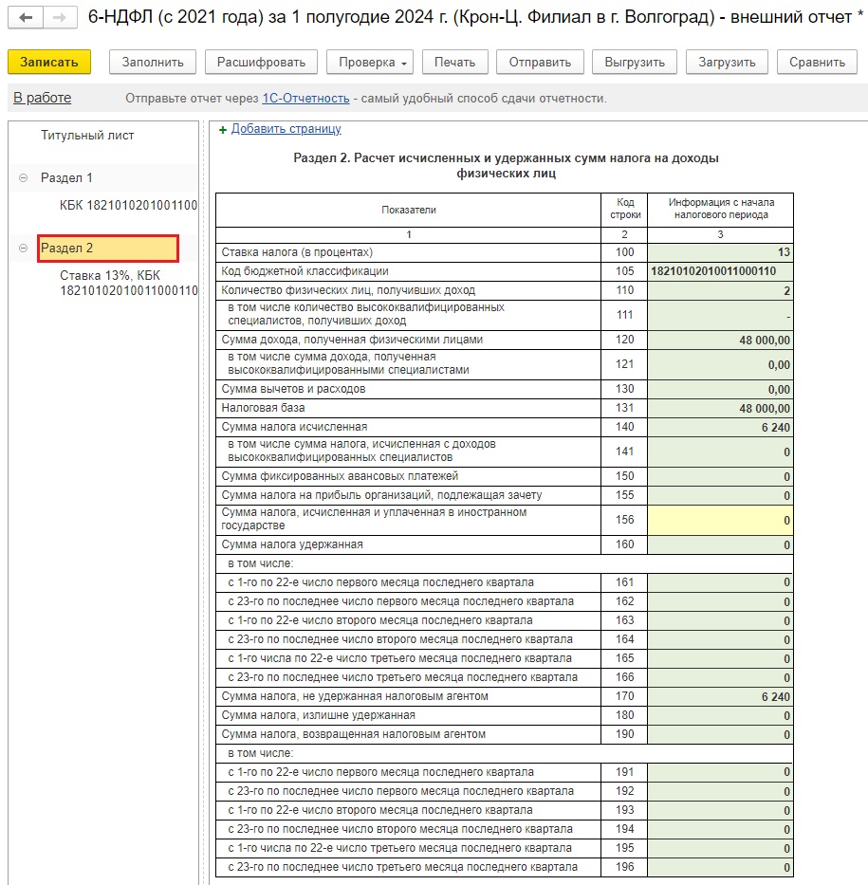Click the line 166 value field

tap(720, 677)
